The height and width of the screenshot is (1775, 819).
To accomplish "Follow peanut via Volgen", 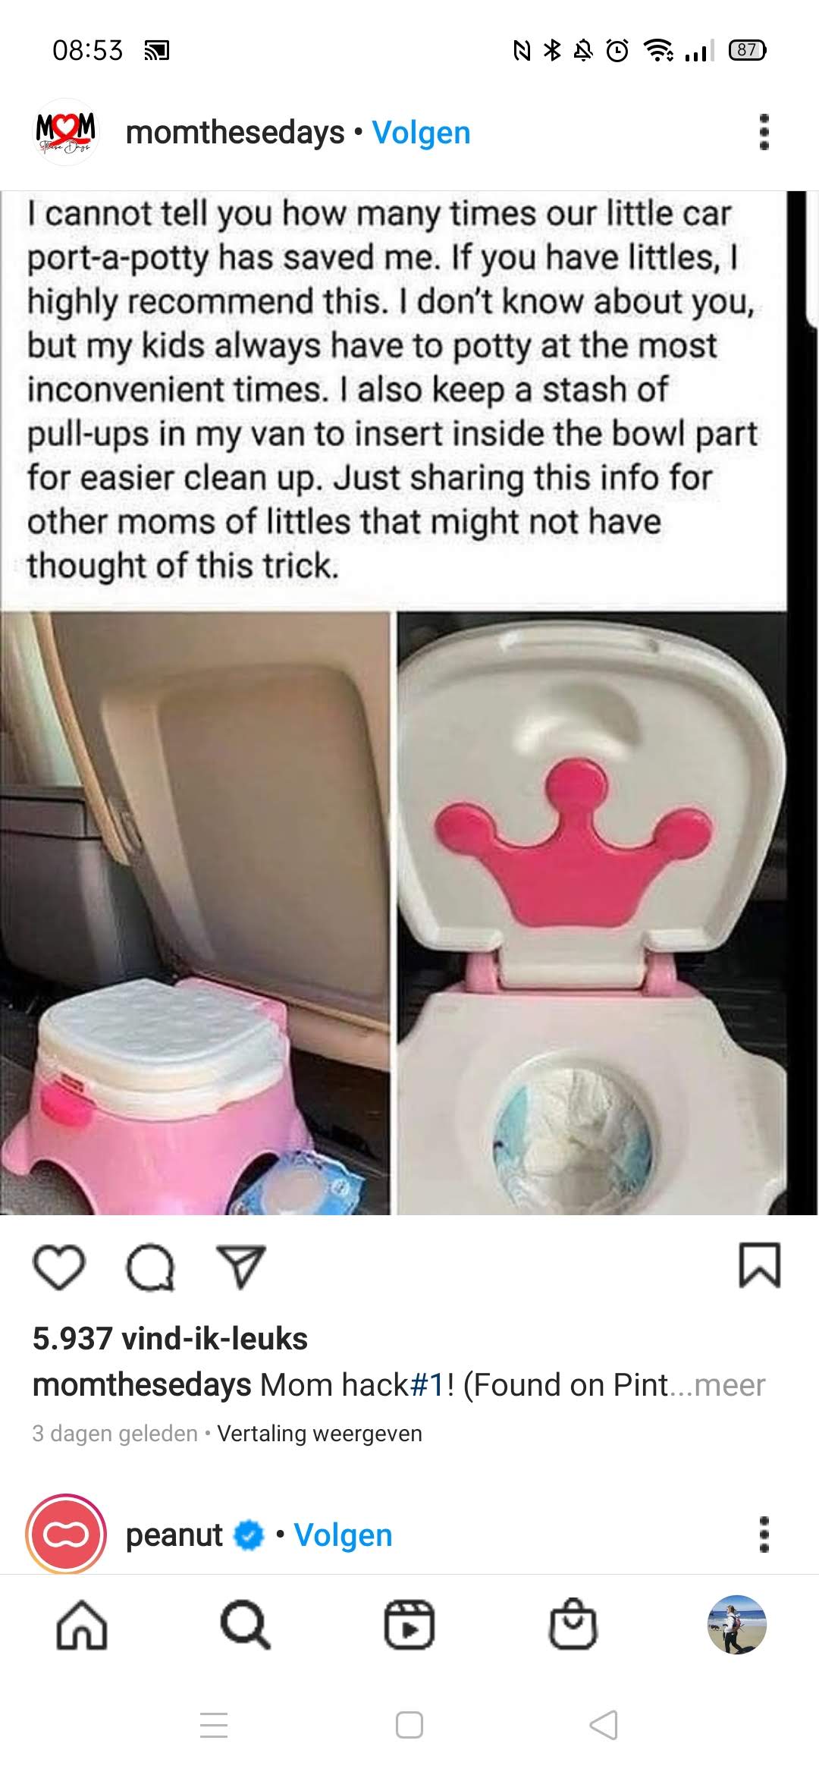I will pyautogui.click(x=343, y=1535).
